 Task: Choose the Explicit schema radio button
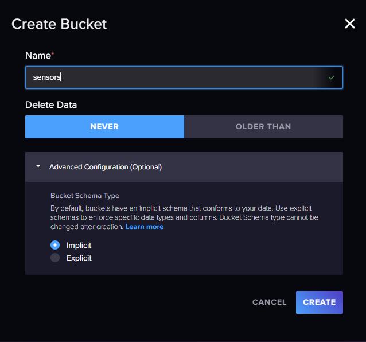tap(55, 258)
